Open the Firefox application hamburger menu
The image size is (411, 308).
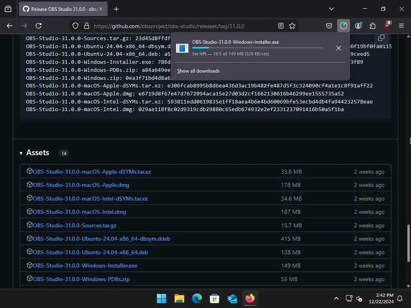coord(401,26)
